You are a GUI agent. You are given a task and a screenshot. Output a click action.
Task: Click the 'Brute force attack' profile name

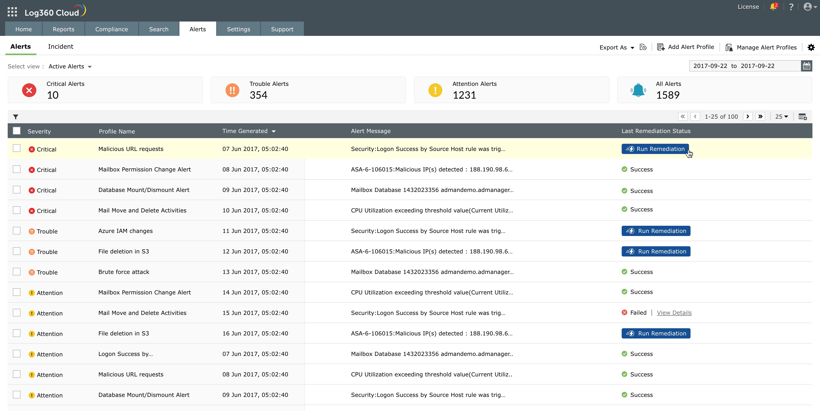(x=124, y=272)
